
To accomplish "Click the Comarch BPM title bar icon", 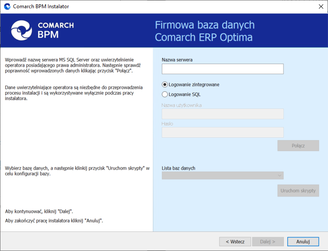I will tap(7, 6).
